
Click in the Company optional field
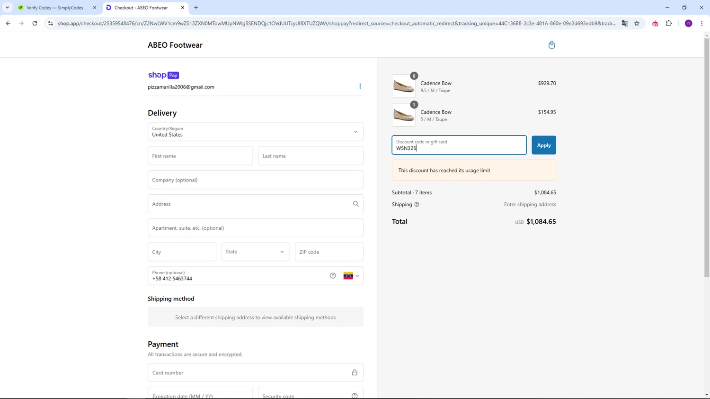pos(256,180)
